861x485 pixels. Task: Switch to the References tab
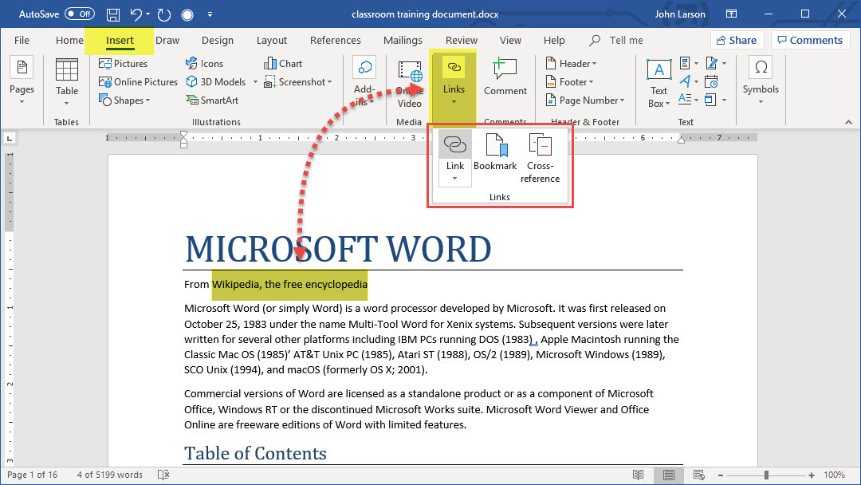[x=335, y=41]
